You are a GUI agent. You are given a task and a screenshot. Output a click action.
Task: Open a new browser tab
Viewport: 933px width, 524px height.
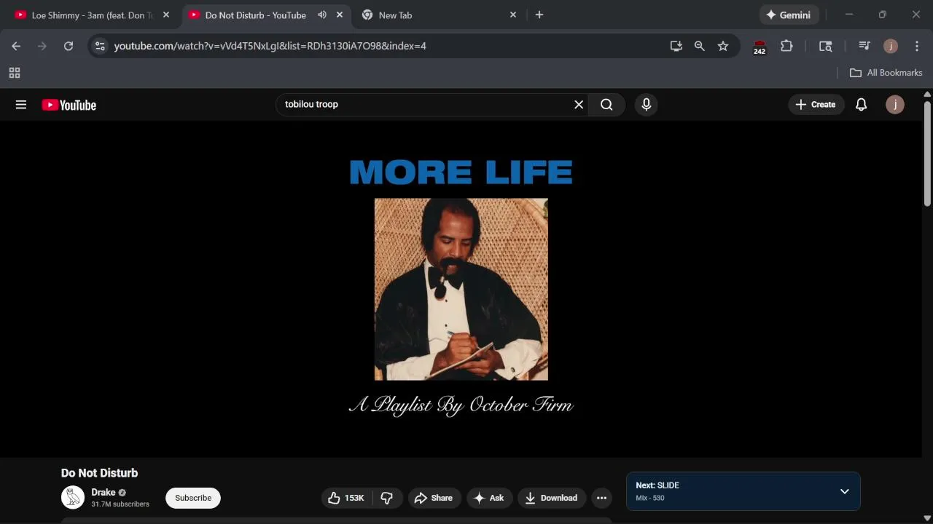pyautogui.click(x=539, y=15)
